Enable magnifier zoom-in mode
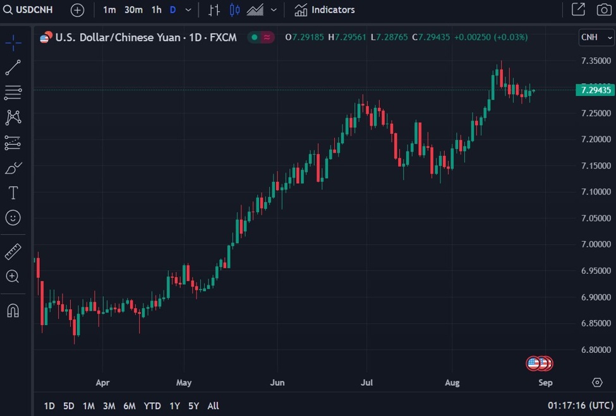 pyautogui.click(x=13, y=276)
